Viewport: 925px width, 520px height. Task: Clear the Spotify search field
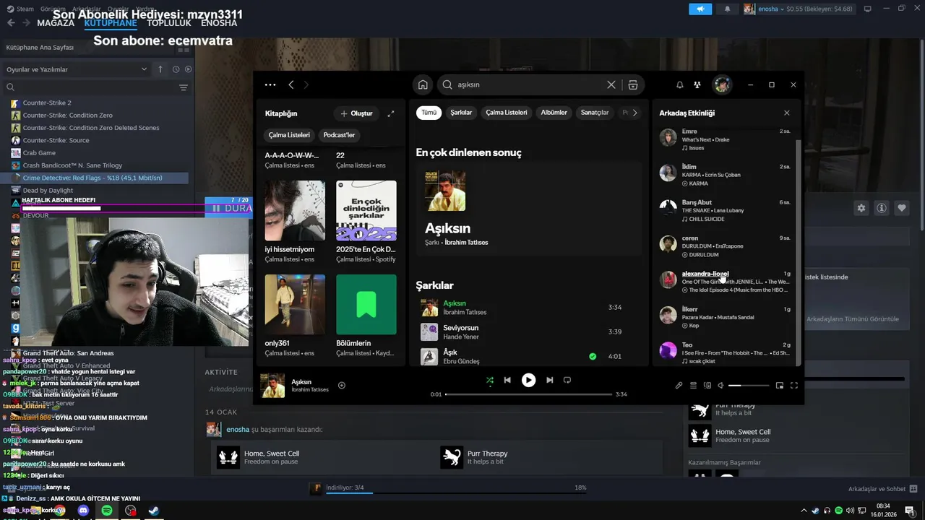point(611,84)
